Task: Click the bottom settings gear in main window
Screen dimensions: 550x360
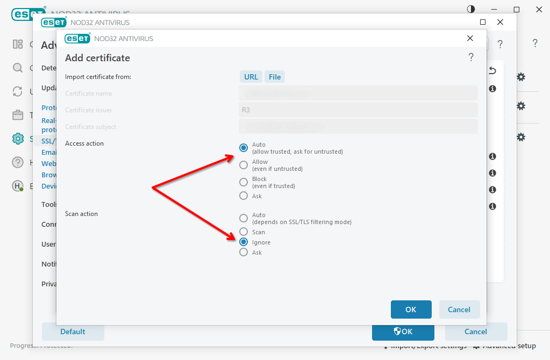Action: coord(521,137)
